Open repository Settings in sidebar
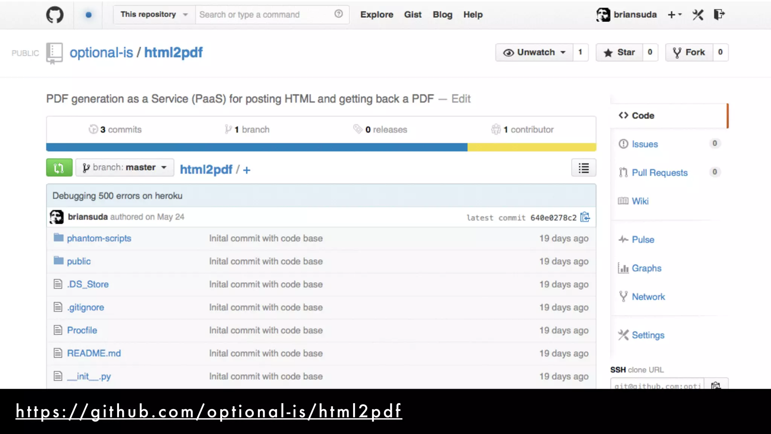This screenshot has width=771, height=434. [648, 335]
